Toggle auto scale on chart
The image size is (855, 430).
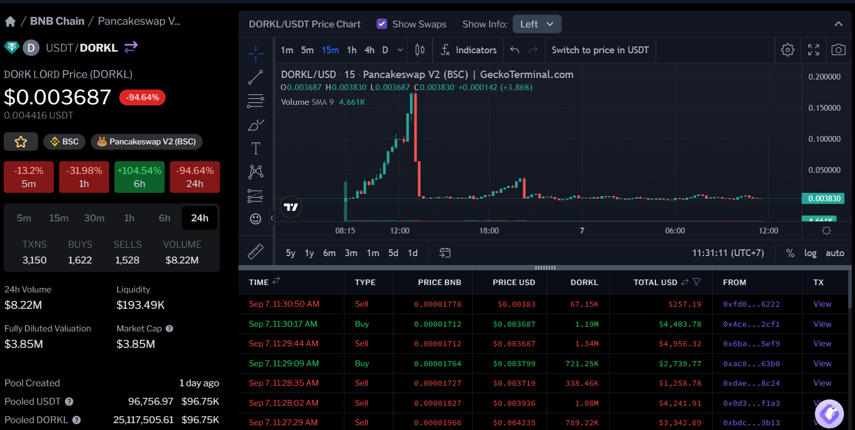[835, 253]
